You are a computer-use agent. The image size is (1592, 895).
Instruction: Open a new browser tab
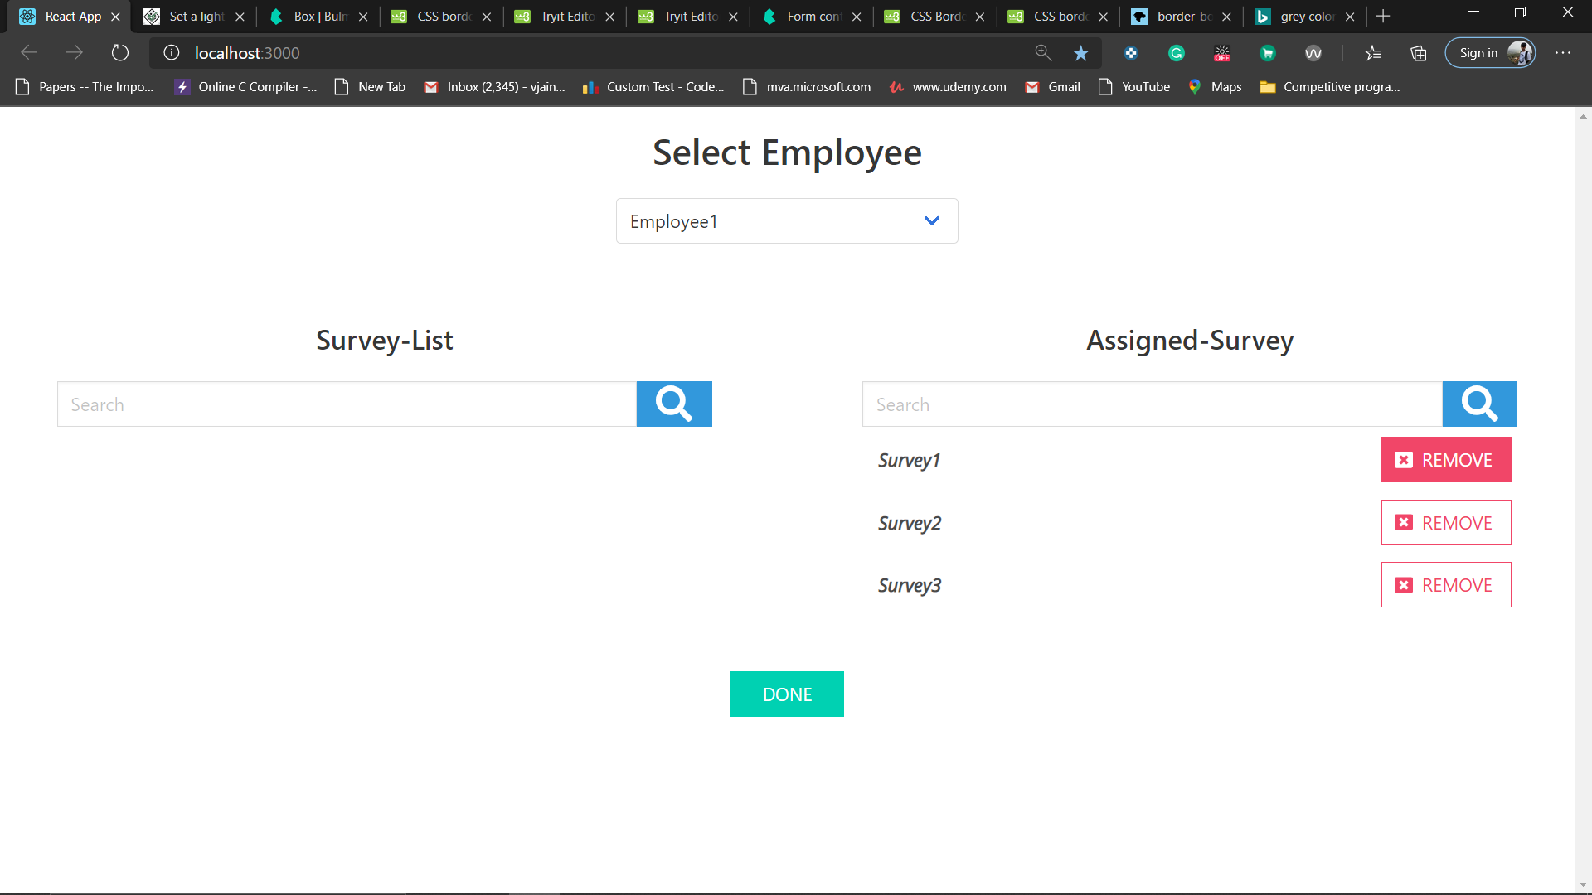tap(1383, 17)
